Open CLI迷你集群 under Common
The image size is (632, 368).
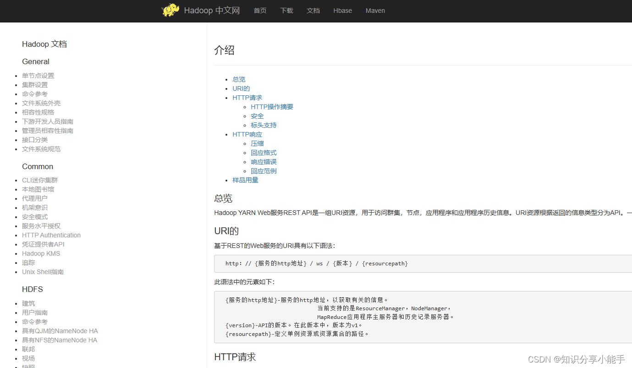tap(40, 180)
